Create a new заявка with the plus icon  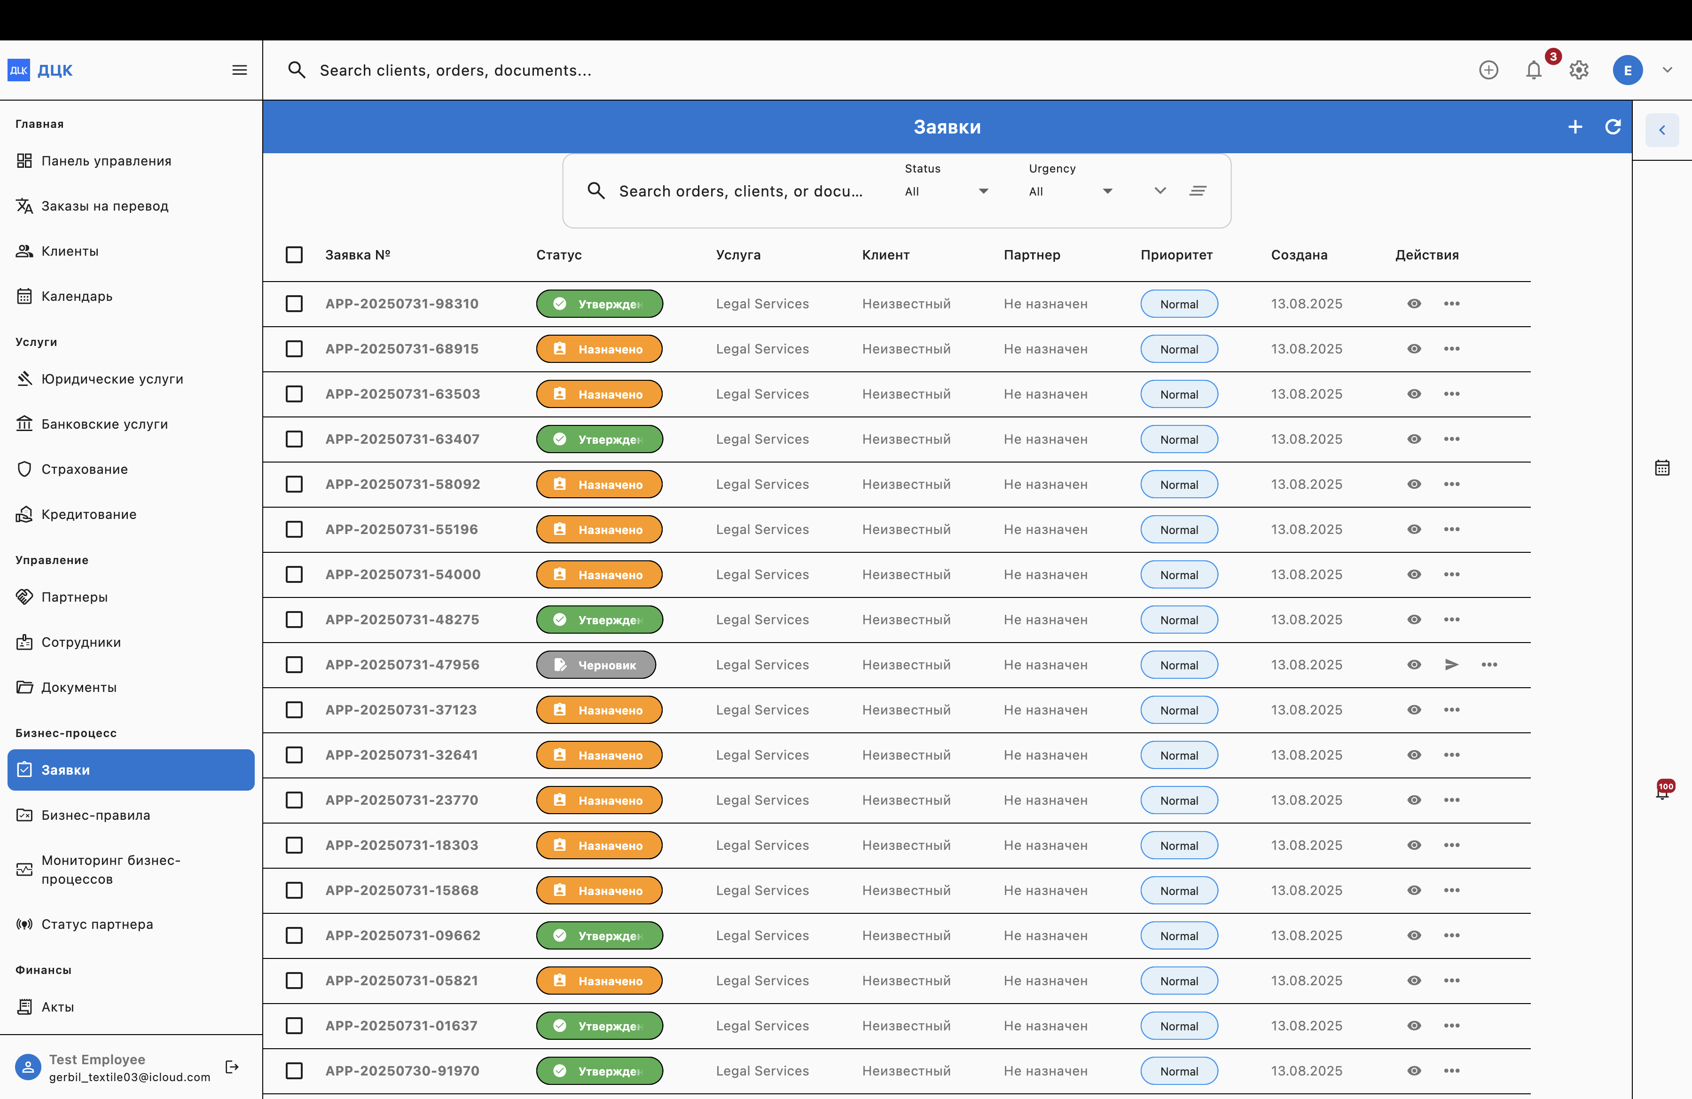click(1575, 126)
